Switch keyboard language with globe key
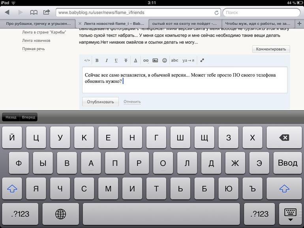This screenshot has width=304, height=228. 61,214
